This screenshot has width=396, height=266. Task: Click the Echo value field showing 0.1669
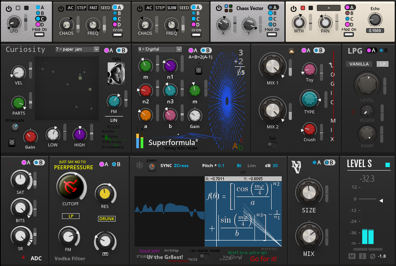[x=375, y=31]
